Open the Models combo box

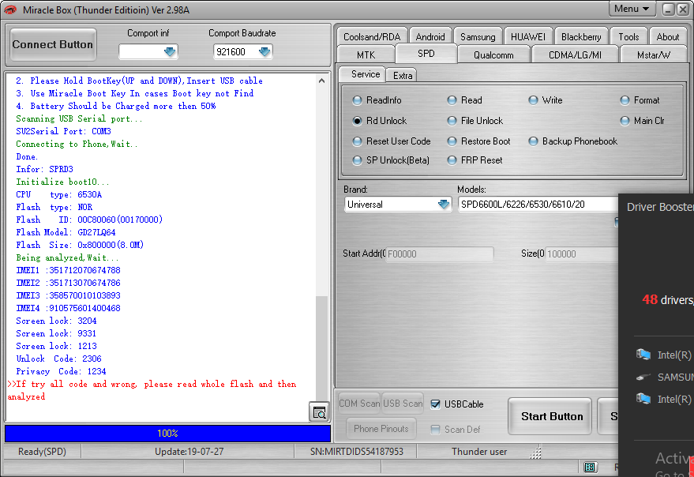point(538,205)
